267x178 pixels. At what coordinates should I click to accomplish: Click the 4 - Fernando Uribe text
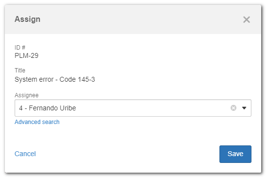pyautogui.click(x=48, y=108)
